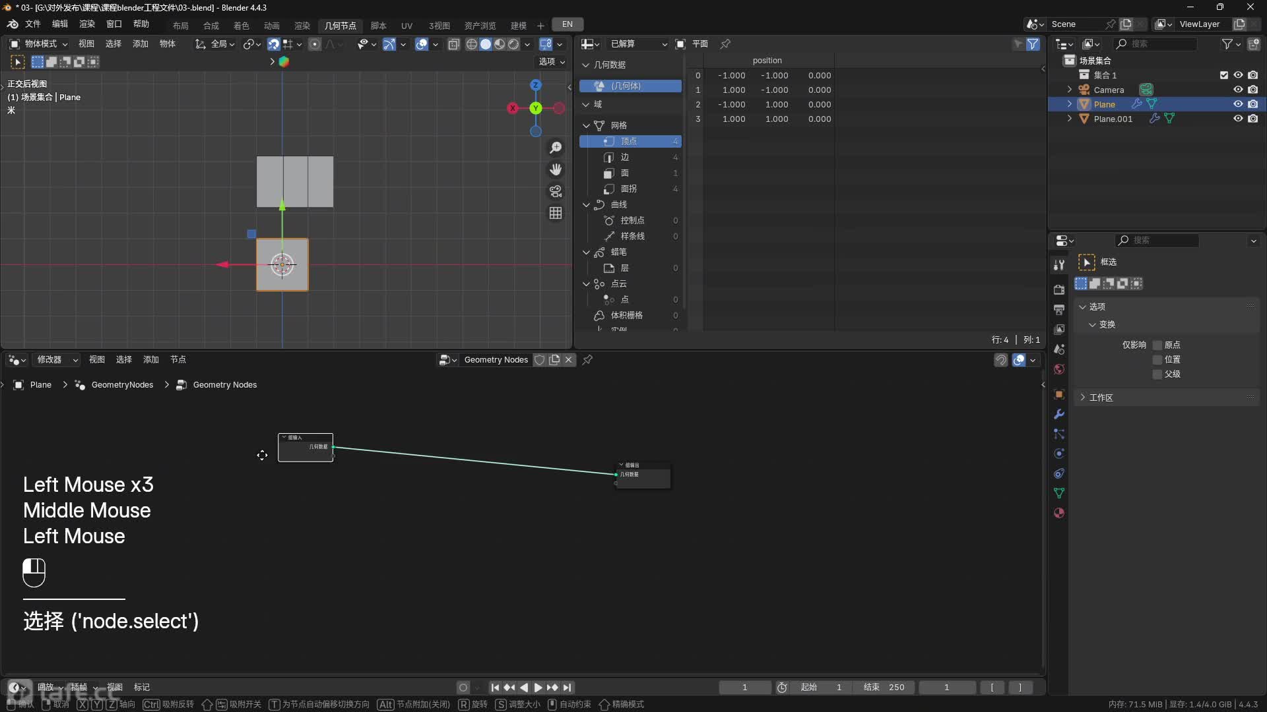Viewport: 1267px width, 712px height.
Task: Expand the 工作区 panel
Action: click(x=1100, y=398)
